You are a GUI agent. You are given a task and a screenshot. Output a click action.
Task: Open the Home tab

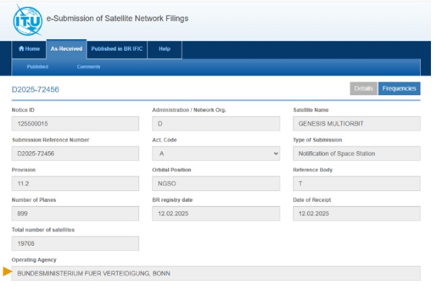coord(29,49)
